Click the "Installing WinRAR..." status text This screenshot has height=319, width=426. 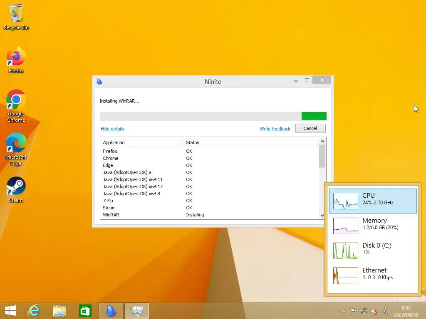[x=119, y=101]
